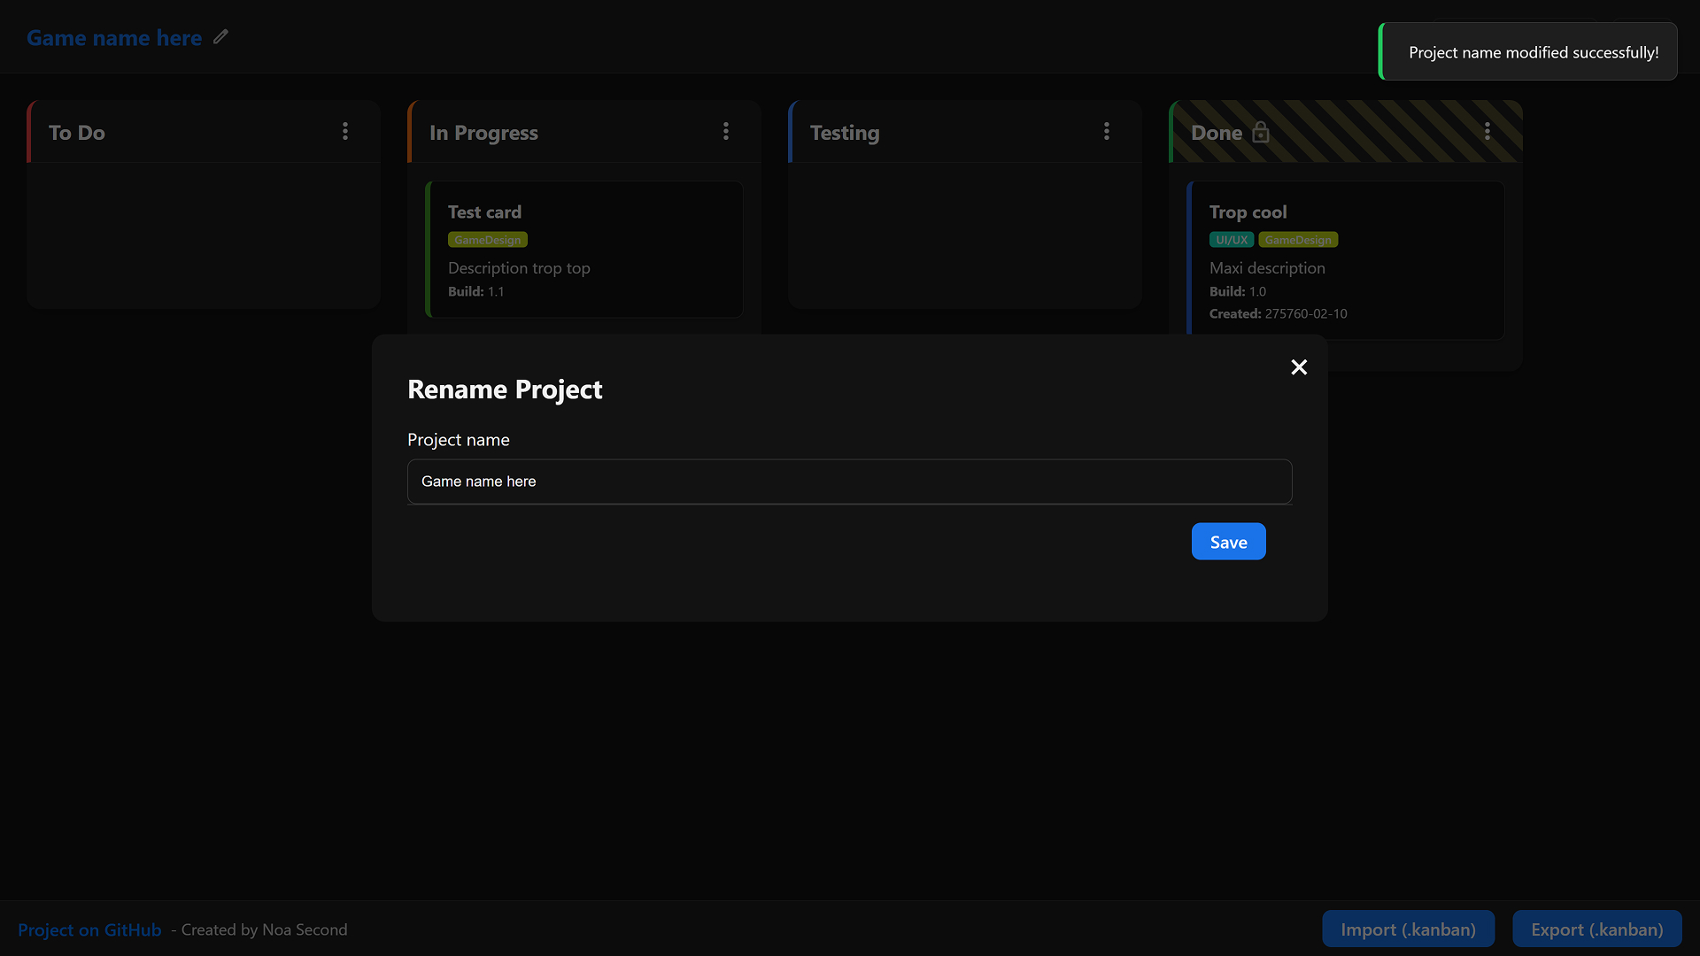Open the To Do column kebab menu
Screen dimensions: 1700x956
click(x=345, y=131)
